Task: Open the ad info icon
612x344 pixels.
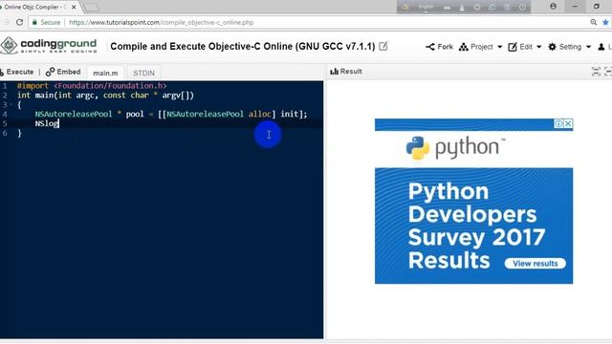Action: click(558, 123)
